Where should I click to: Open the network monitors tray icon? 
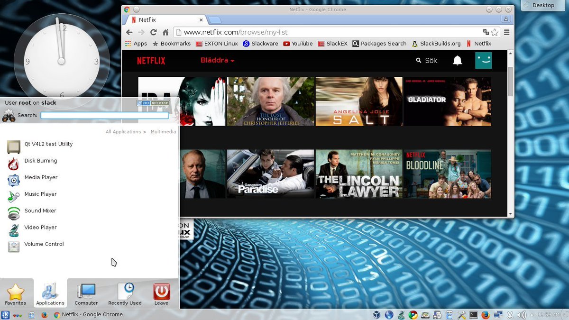(498, 315)
